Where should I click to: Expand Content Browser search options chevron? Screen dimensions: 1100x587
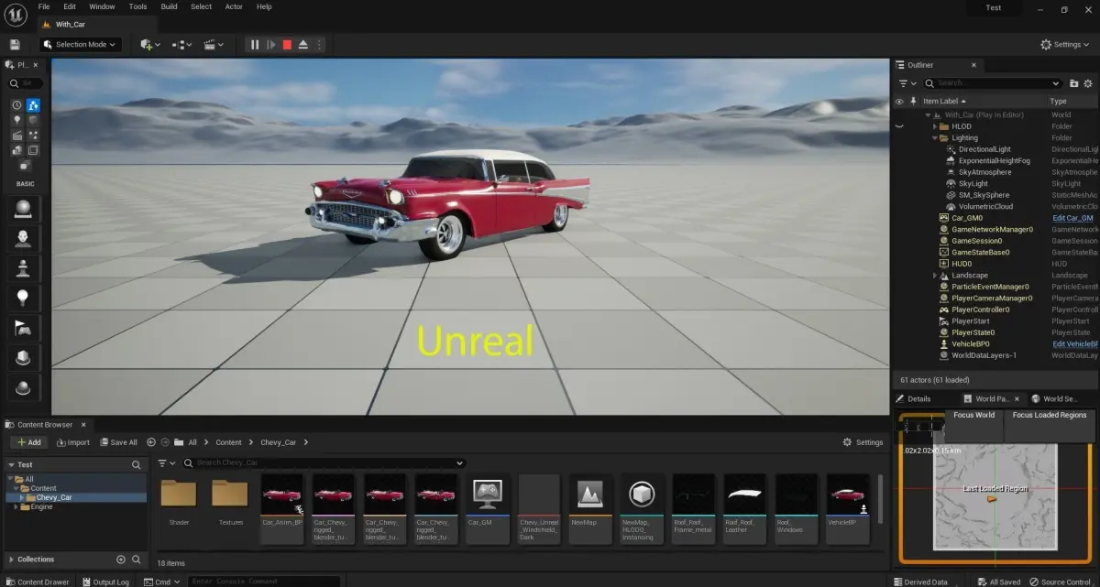pyautogui.click(x=460, y=463)
